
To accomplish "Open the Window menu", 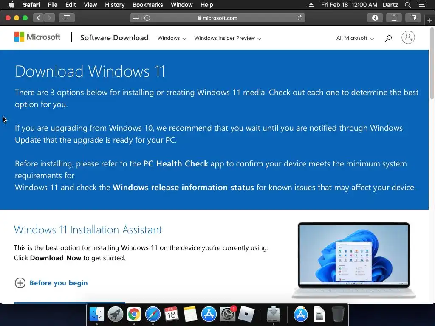I will tap(182, 5).
